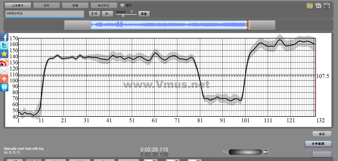The image size is (338, 161).
Task: Share by email envelope icon
Action: click(4, 71)
